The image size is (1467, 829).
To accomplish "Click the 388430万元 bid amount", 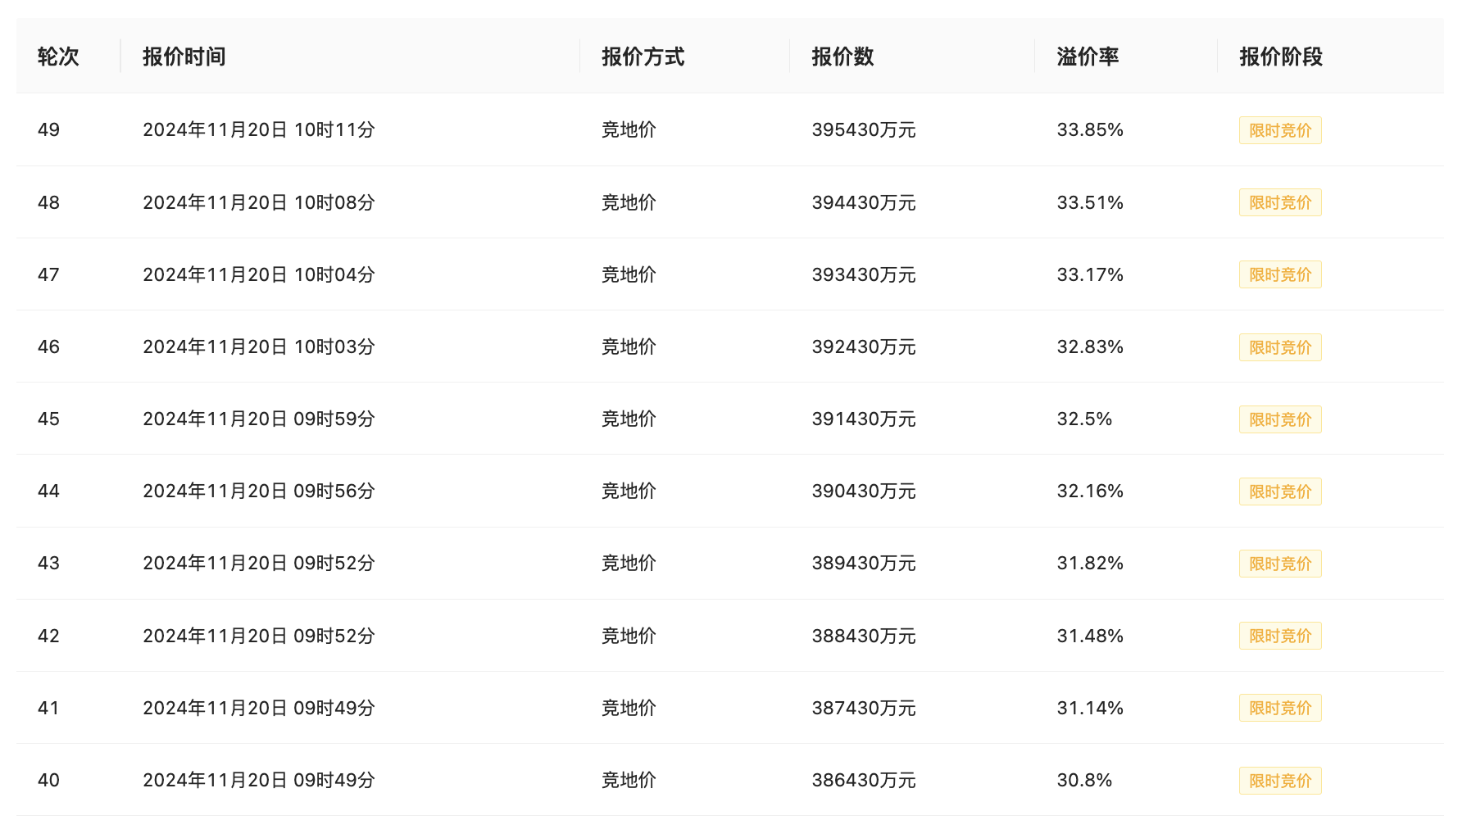I will pyautogui.click(x=864, y=636).
